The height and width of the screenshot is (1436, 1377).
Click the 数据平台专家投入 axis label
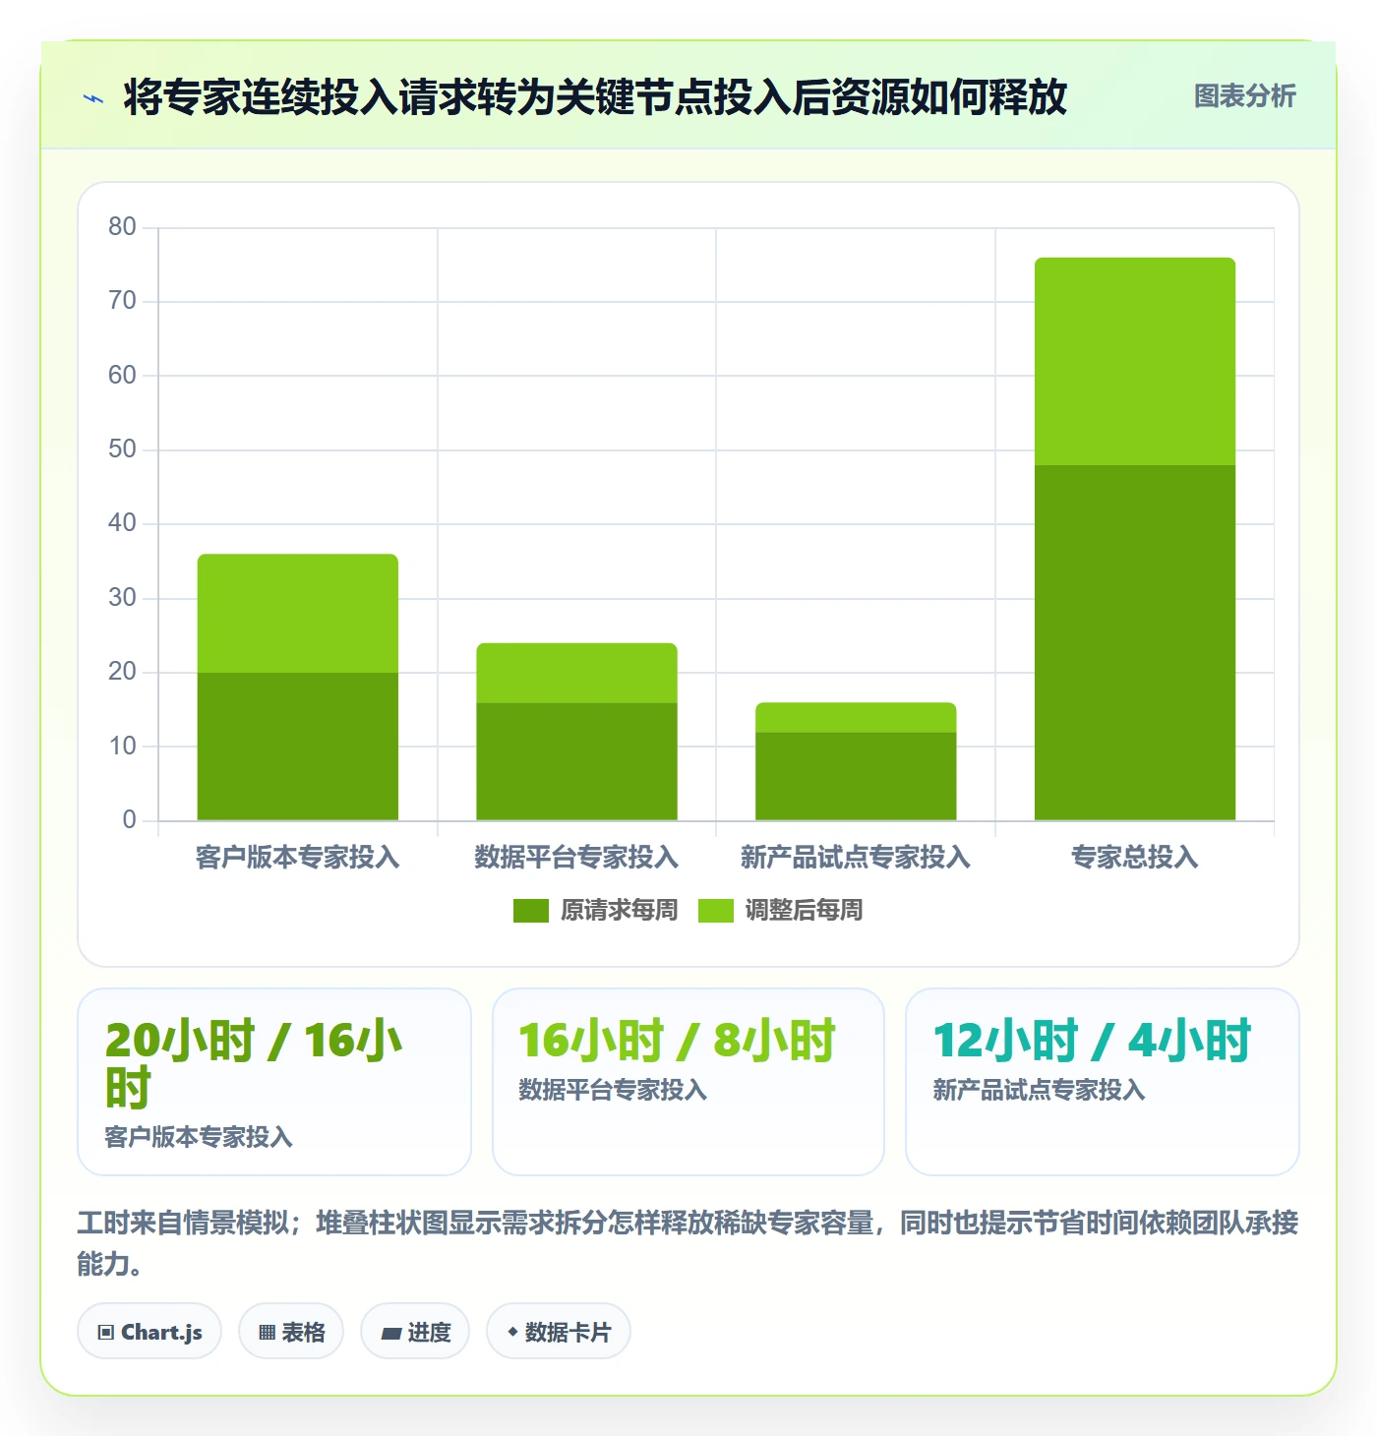[576, 858]
